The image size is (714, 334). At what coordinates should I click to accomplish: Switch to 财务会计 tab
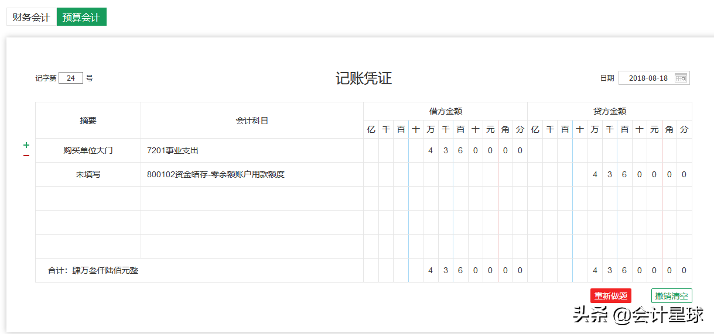click(x=31, y=17)
